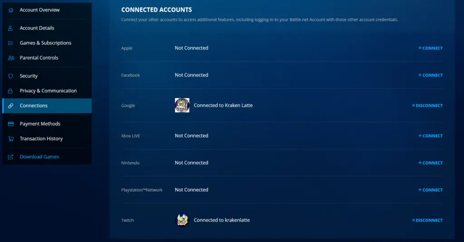This screenshot has height=242, width=464.
Task: Disconnect the Google account
Action: click(427, 105)
